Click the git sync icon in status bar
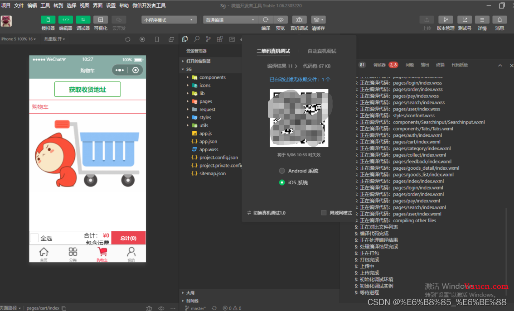514x311 pixels. (x=214, y=308)
